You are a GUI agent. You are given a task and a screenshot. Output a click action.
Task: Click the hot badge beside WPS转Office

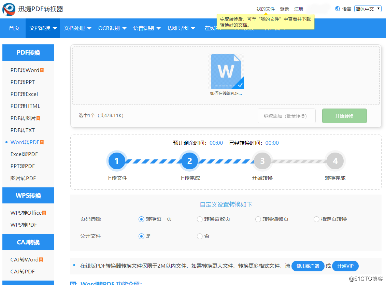pos(44,213)
